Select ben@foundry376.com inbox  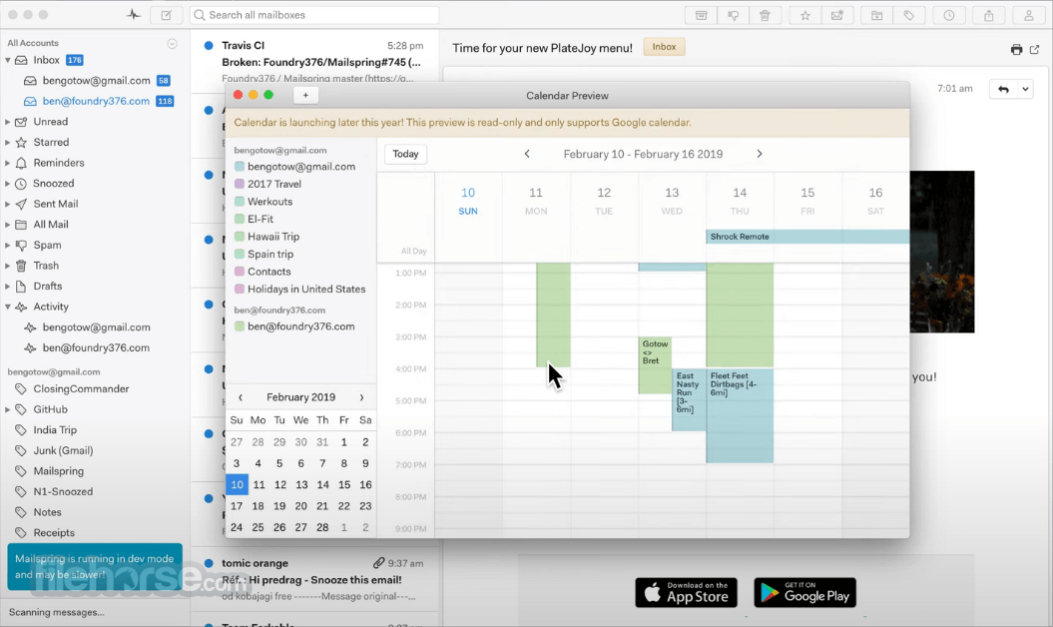96,101
